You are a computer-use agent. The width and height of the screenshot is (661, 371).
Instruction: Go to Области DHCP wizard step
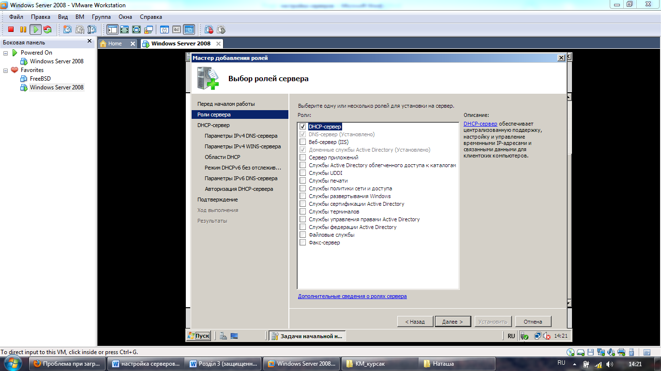pyautogui.click(x=223, y=157)
